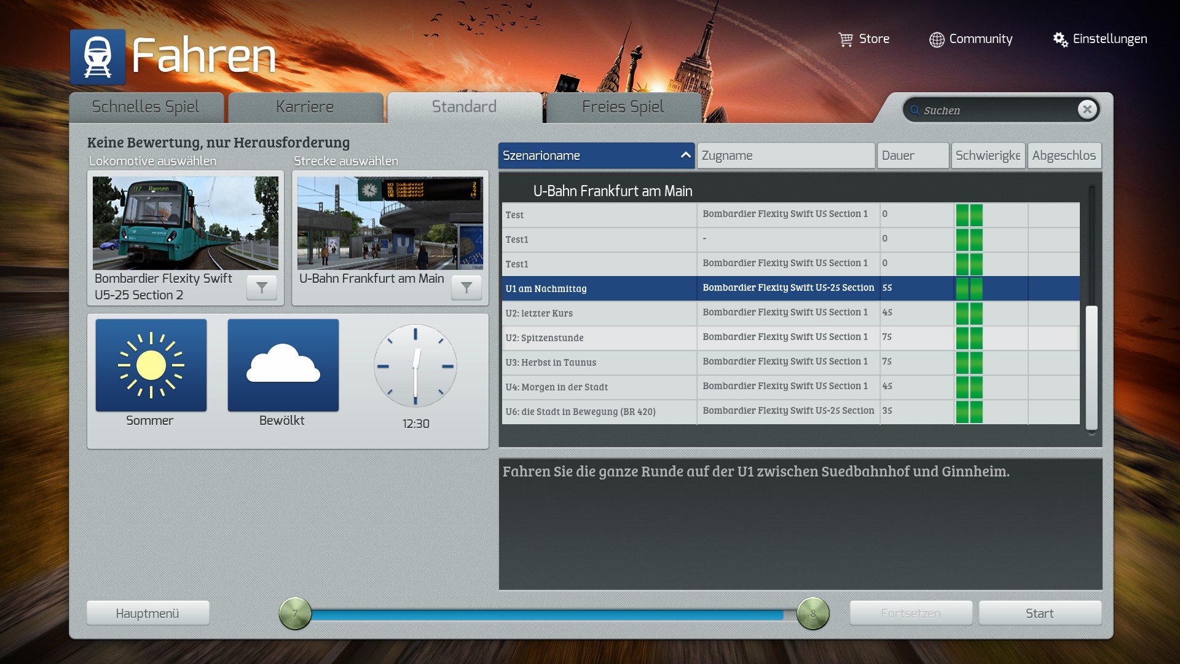1180x664 pixels.
Task: Select the Bewölkt weather cloud icon
Action: point(283,365)
